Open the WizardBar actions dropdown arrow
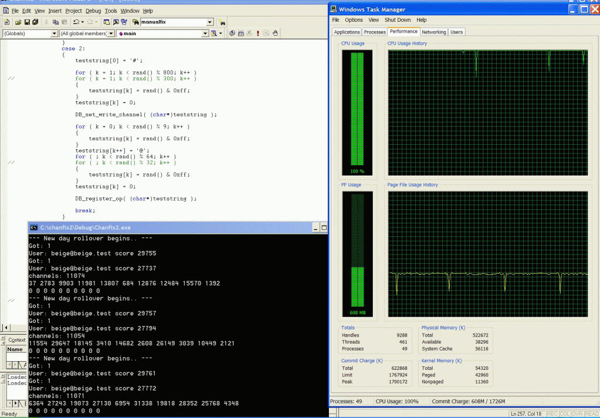600x418 pixels. 221,33
